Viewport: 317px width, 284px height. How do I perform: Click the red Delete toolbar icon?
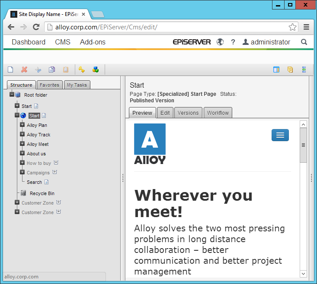24,69
